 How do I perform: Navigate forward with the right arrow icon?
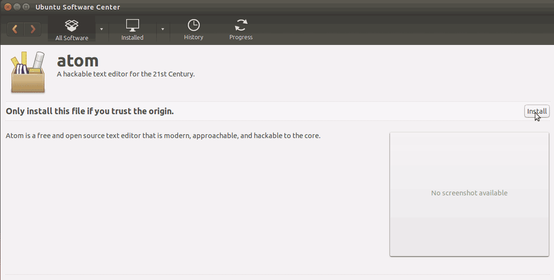tap(33, 29)
